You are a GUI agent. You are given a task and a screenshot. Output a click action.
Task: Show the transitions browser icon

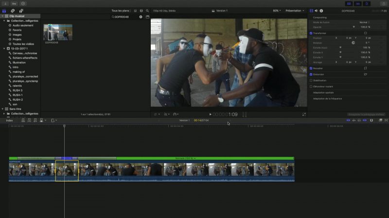[x=386, y=120]
